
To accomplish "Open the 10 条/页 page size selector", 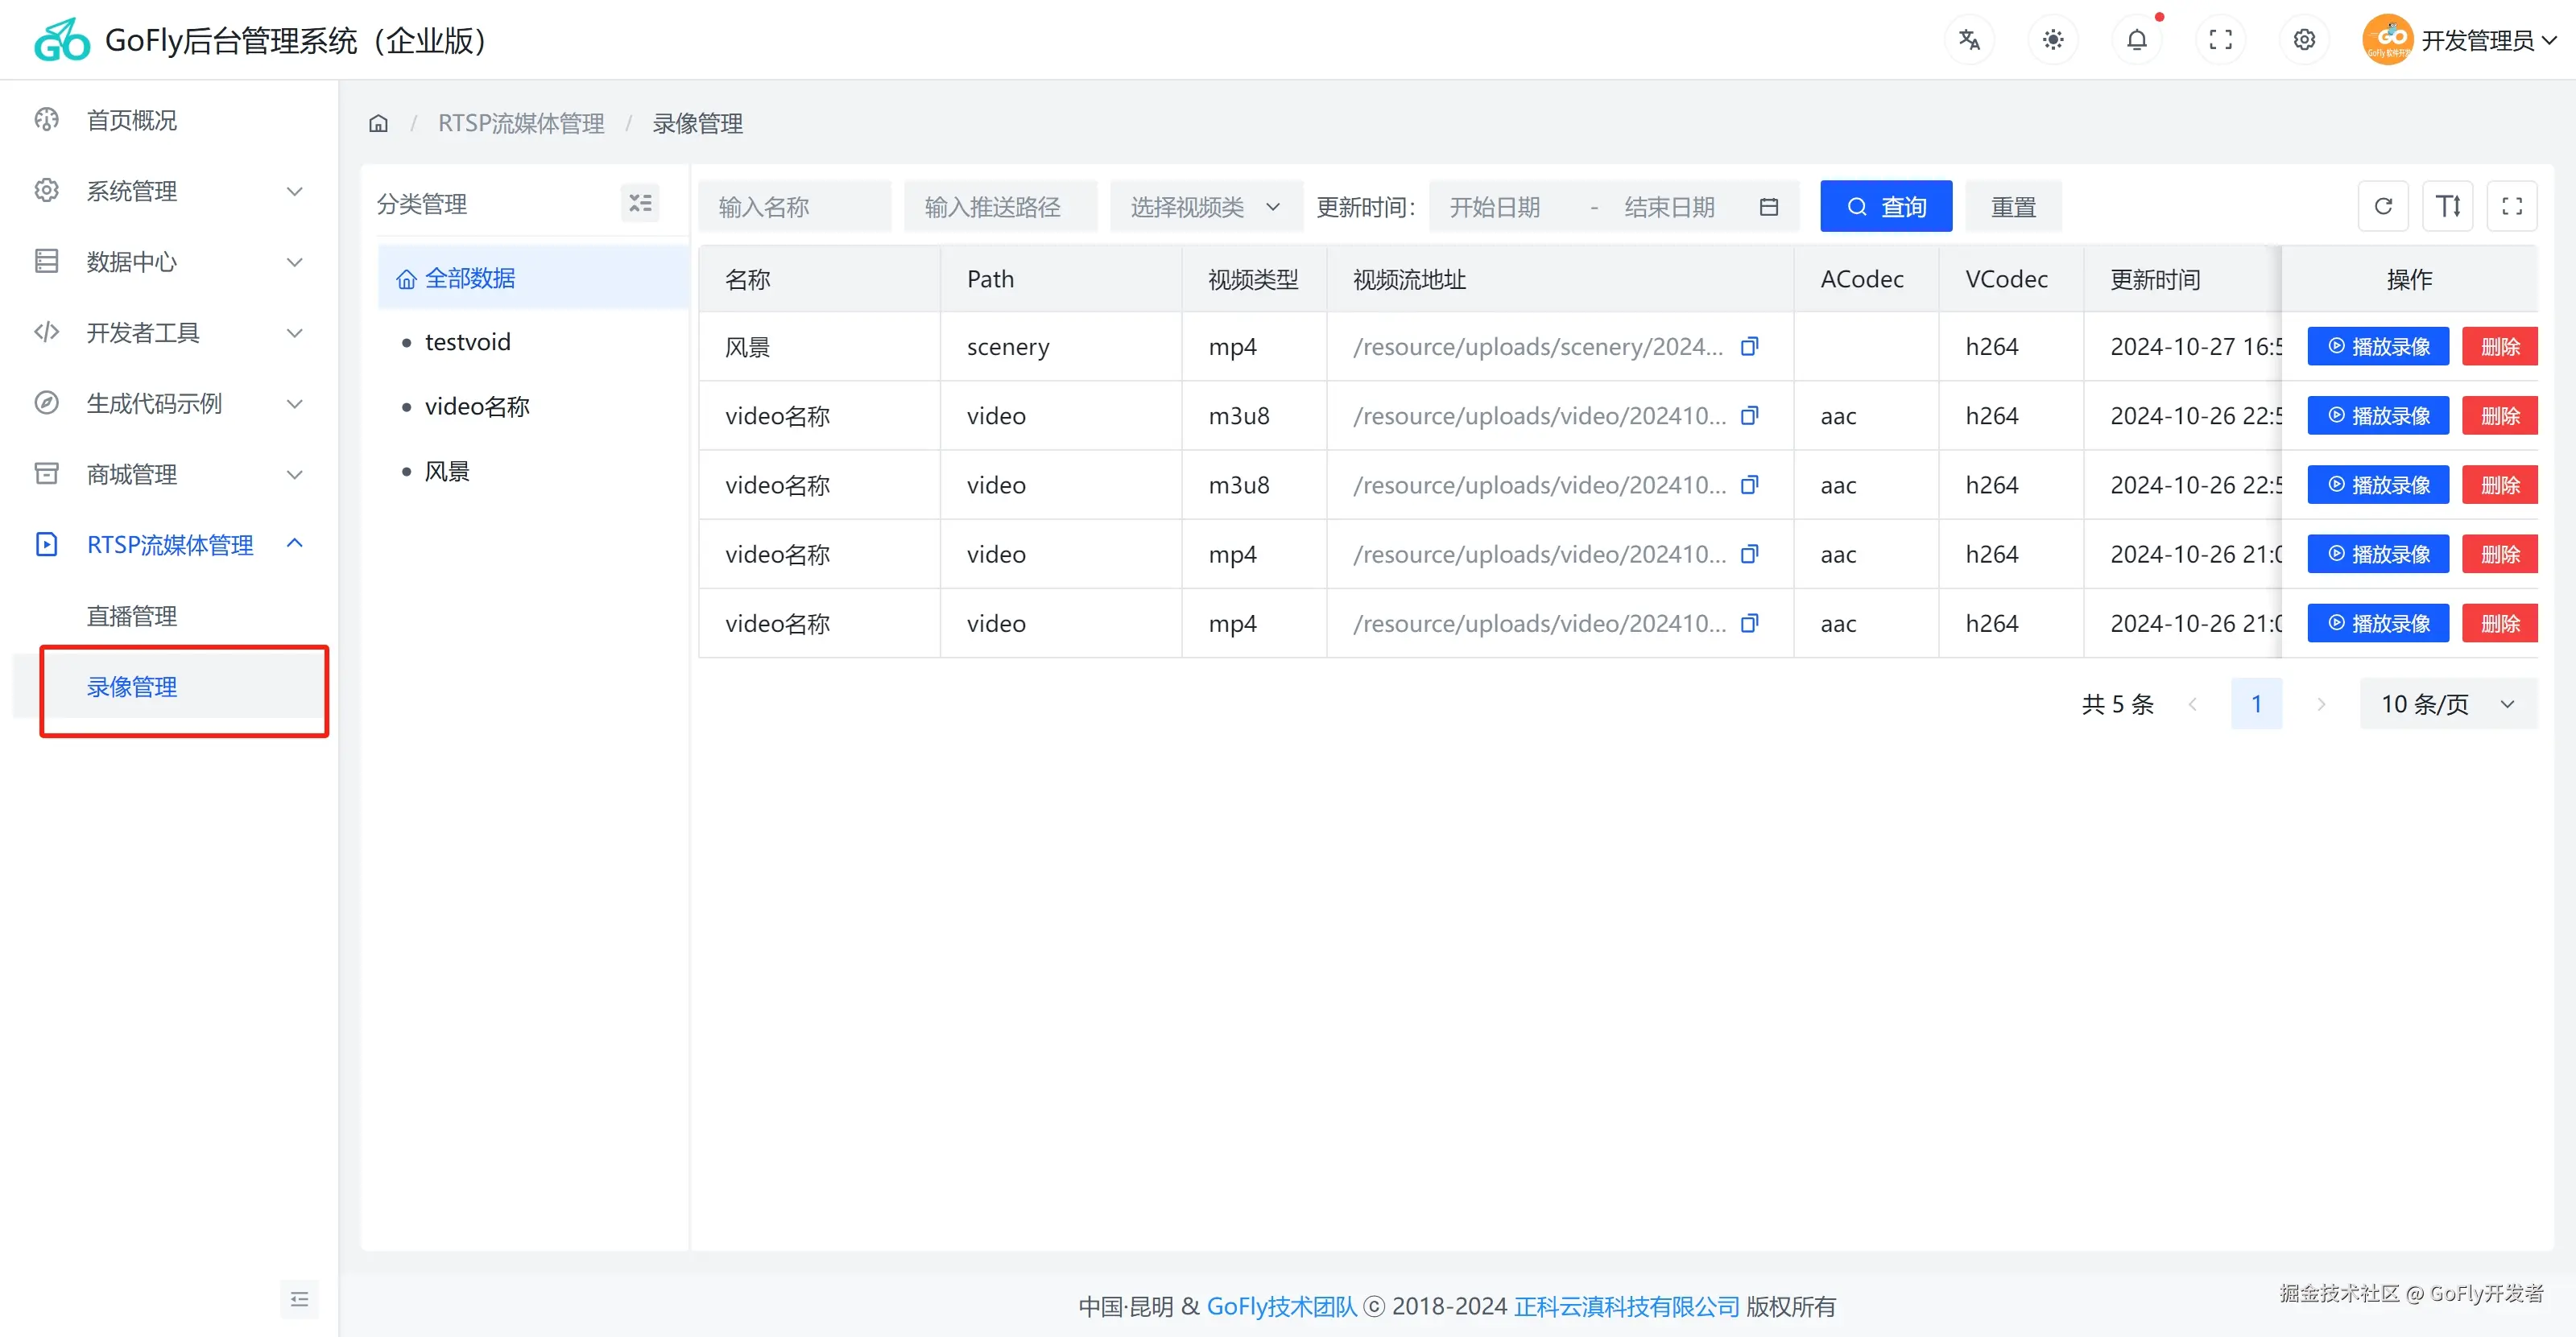I will (2447, 704).
